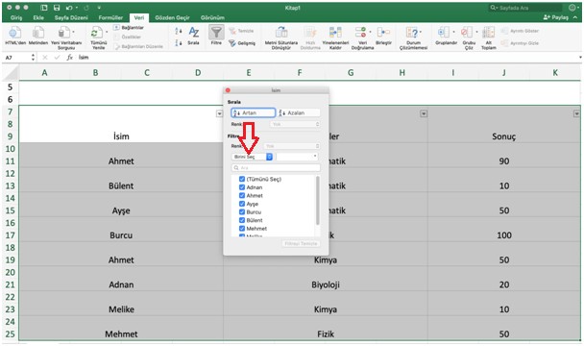This screenshot has width=584, height=346.
Task: Switch to the Formüller tab
Action: click(110, 17)
